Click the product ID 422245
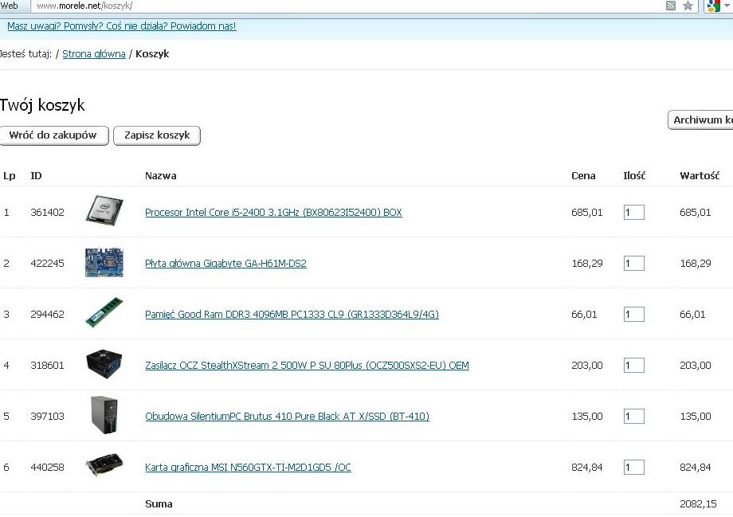The width and height of the screenshot is (733, 517). click(47, 263)
